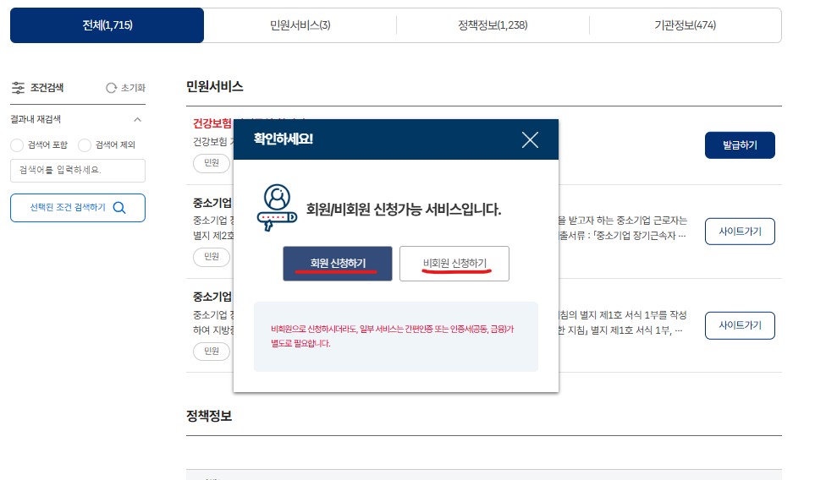Image resolution: width=815 pixels, height=480 pixels.
Task: Click the red 비회원으로 신청하시더라도 notice text
Action: pyautogui.click(x=393, y=335)
